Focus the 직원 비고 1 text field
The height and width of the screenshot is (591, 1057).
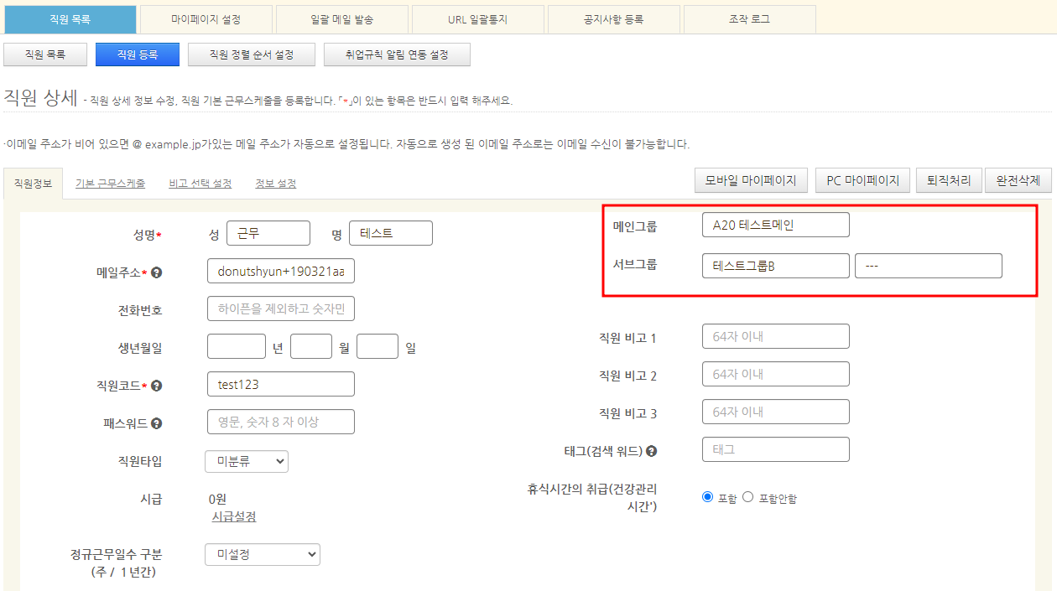775,336
